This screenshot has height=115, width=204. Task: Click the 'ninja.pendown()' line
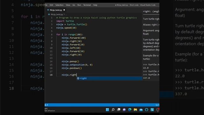(72, 68)
